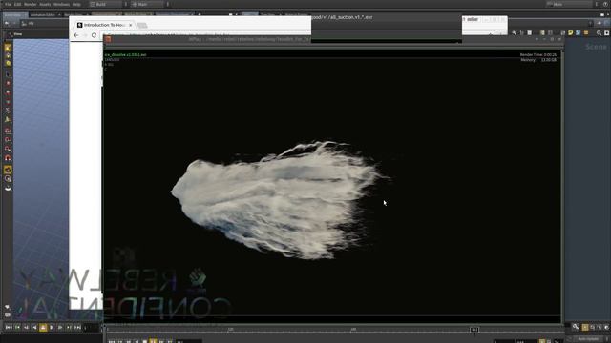
Task: Jump to next keyframe in Houdini playbar
Action: tap(69, 328)
